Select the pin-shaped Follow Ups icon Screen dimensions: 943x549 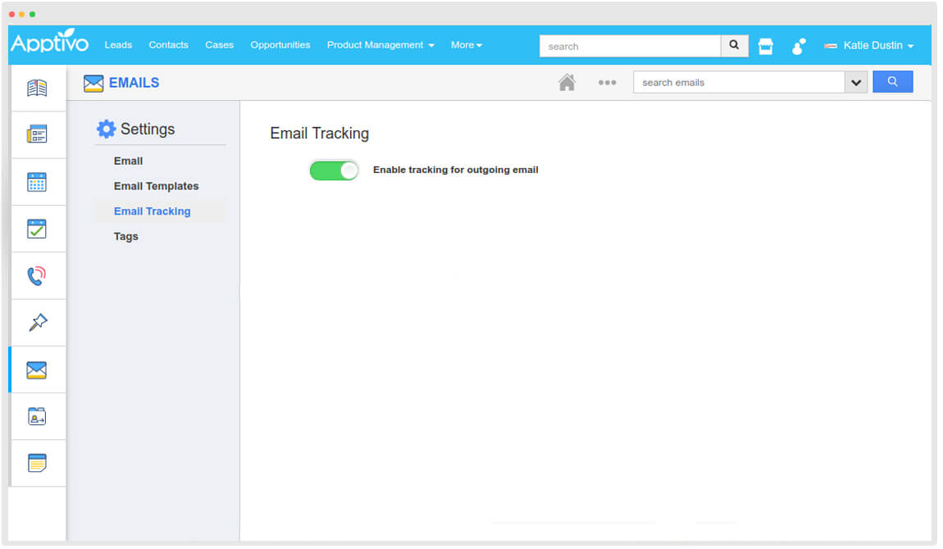pyautogui.click(x=38, y=322)
